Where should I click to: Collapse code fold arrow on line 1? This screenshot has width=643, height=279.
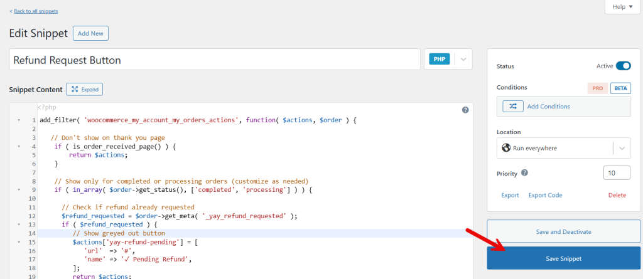click(18, 120)
